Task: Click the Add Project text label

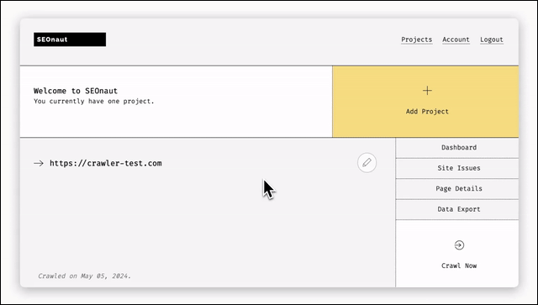Action: click(427, 112)
